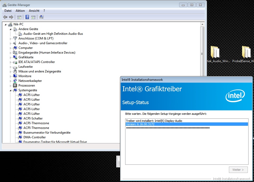The height and width of the screenshot is (182, 254).
Task: Scan for hardware changes toolbar icon
Action: (41, 17)
